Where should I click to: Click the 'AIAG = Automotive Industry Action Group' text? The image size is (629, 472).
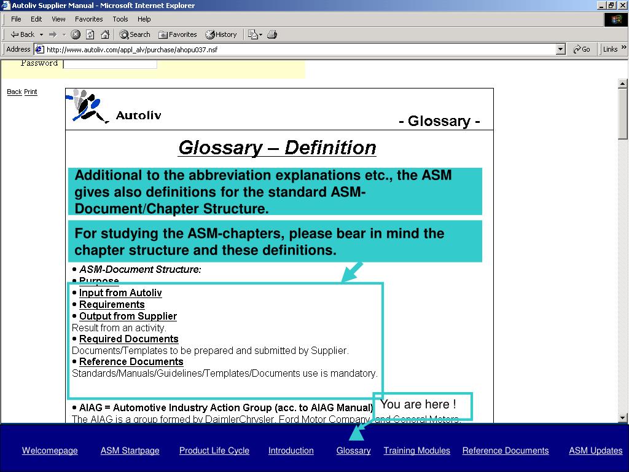[x=176, y=408]
